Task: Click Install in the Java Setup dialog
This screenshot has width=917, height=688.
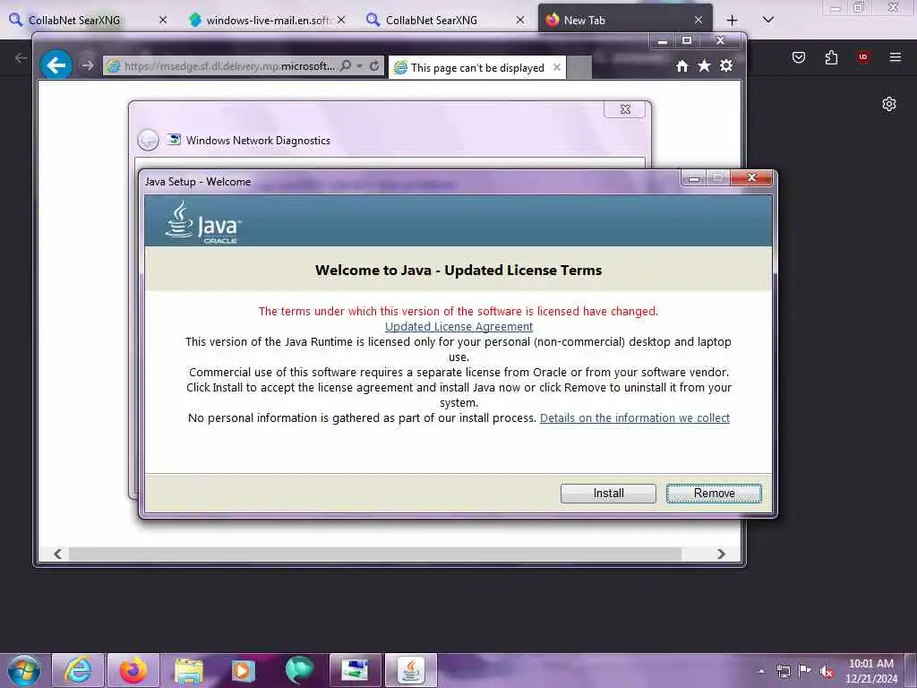Action: pyautogui.click(x=608, y=494)
